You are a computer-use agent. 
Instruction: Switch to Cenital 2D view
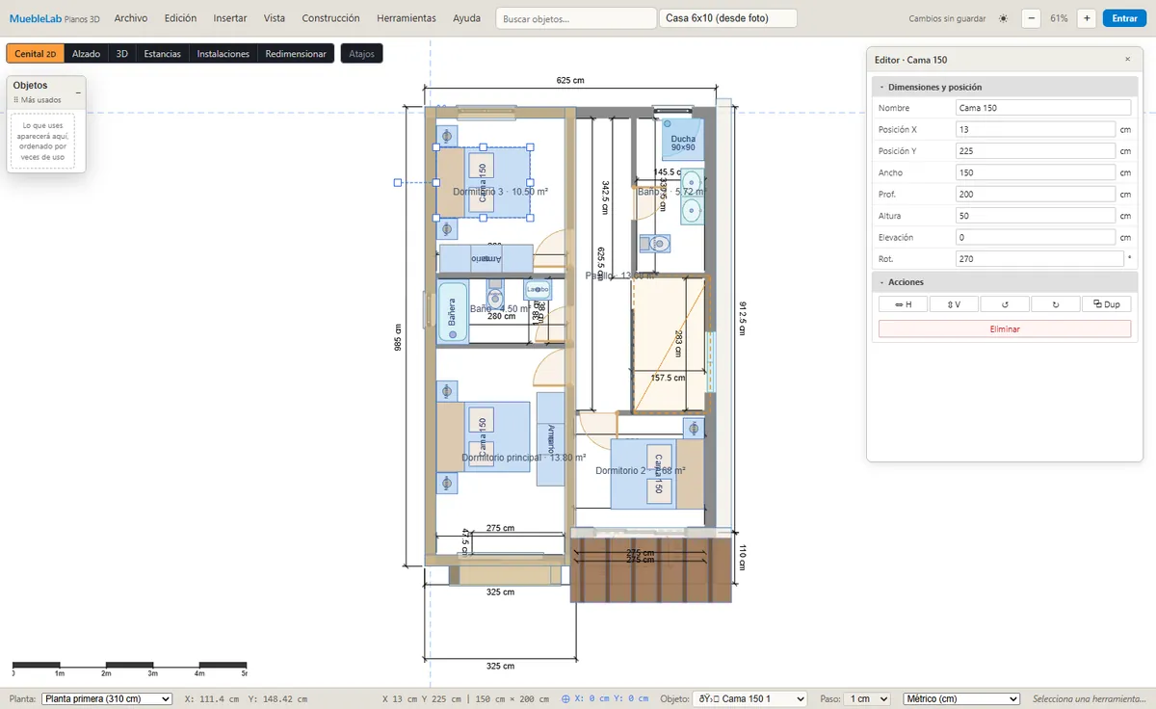(x=36, y=54)
